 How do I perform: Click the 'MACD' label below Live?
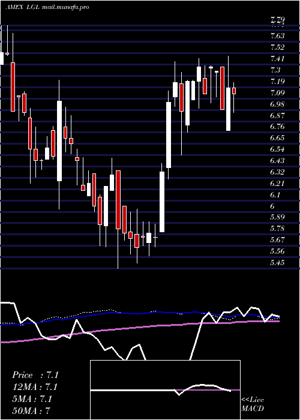tap(253, 409)
